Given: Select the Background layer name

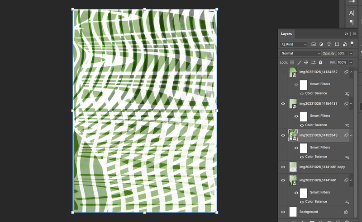Looking at the screenshot, I should pos(309,212).
